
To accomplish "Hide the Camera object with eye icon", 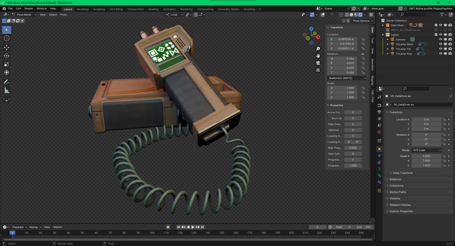I will (441, 39).
